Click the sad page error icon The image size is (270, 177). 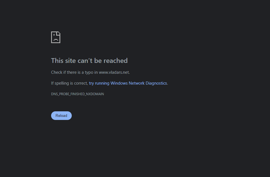pos(56,37)
